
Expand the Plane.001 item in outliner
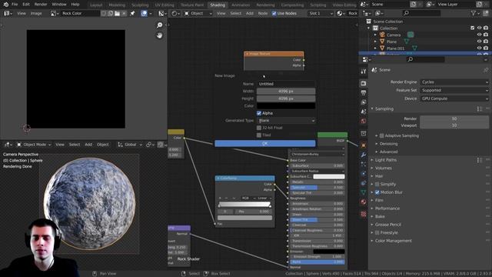[x=376, y=48]
